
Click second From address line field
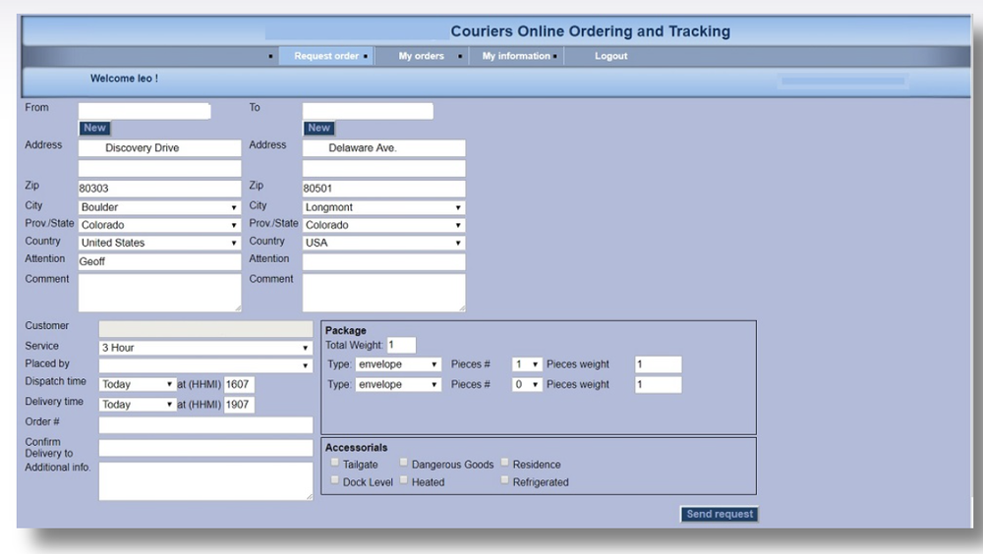(x=159, y=168)
